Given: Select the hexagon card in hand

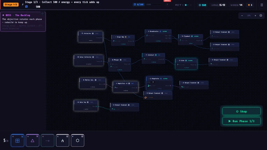Looking at the screenshot, I should pyautogui.click(x=78, y=141).
